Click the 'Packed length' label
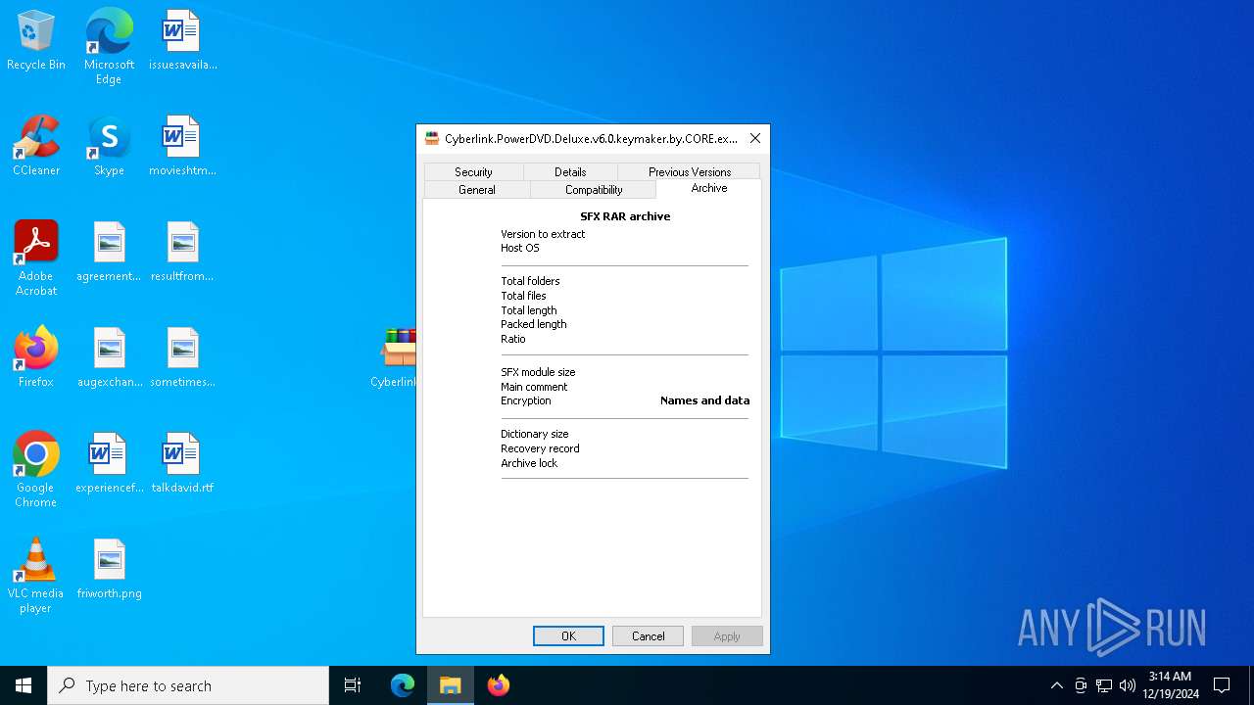The width and height of the screenshot is (1254, 705). pyautogui.click(x=534, y=324)
